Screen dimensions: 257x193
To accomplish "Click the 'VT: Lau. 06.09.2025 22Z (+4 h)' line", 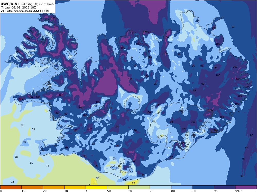I will click(x=25, y=11).
